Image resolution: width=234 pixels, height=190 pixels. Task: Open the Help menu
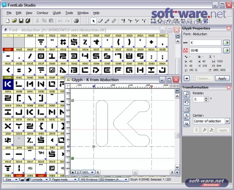click(x=96, y=13)
